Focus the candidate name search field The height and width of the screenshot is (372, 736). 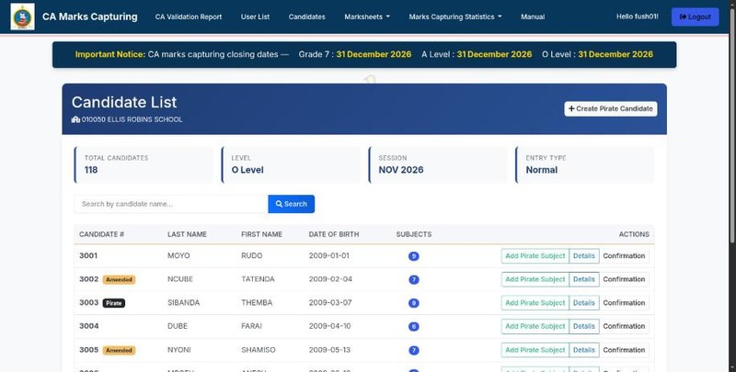[x=171, y=204]
